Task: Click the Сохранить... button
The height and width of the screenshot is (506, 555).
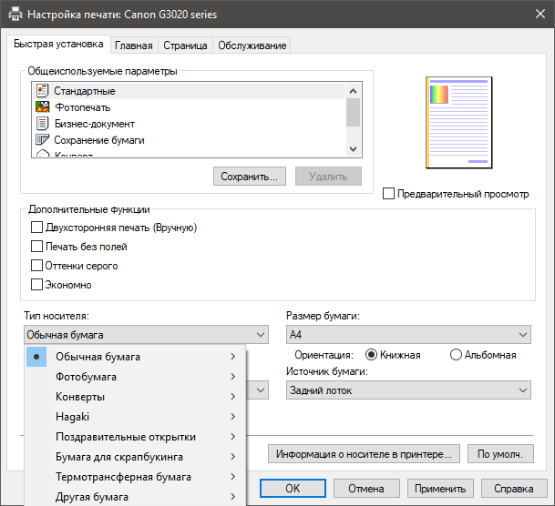Action: (250, 177)
